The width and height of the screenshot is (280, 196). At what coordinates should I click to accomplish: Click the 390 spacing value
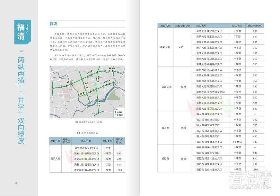pos(255,120)
